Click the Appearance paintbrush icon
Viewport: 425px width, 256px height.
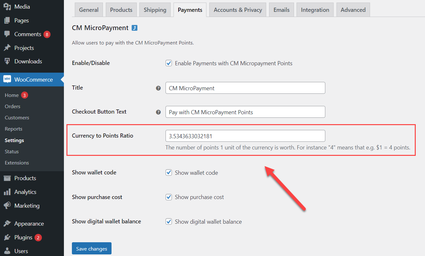point(7,223)
